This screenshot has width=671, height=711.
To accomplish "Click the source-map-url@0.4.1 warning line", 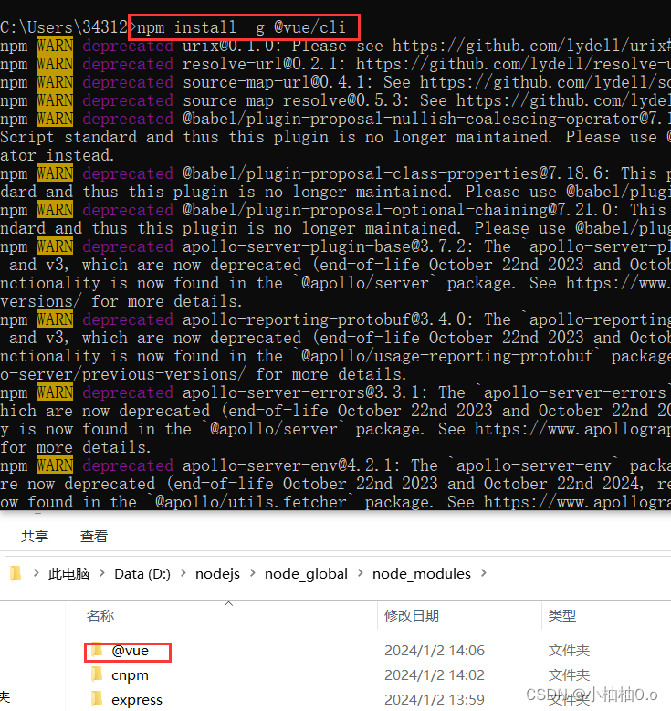I will (x=335, y=82).
